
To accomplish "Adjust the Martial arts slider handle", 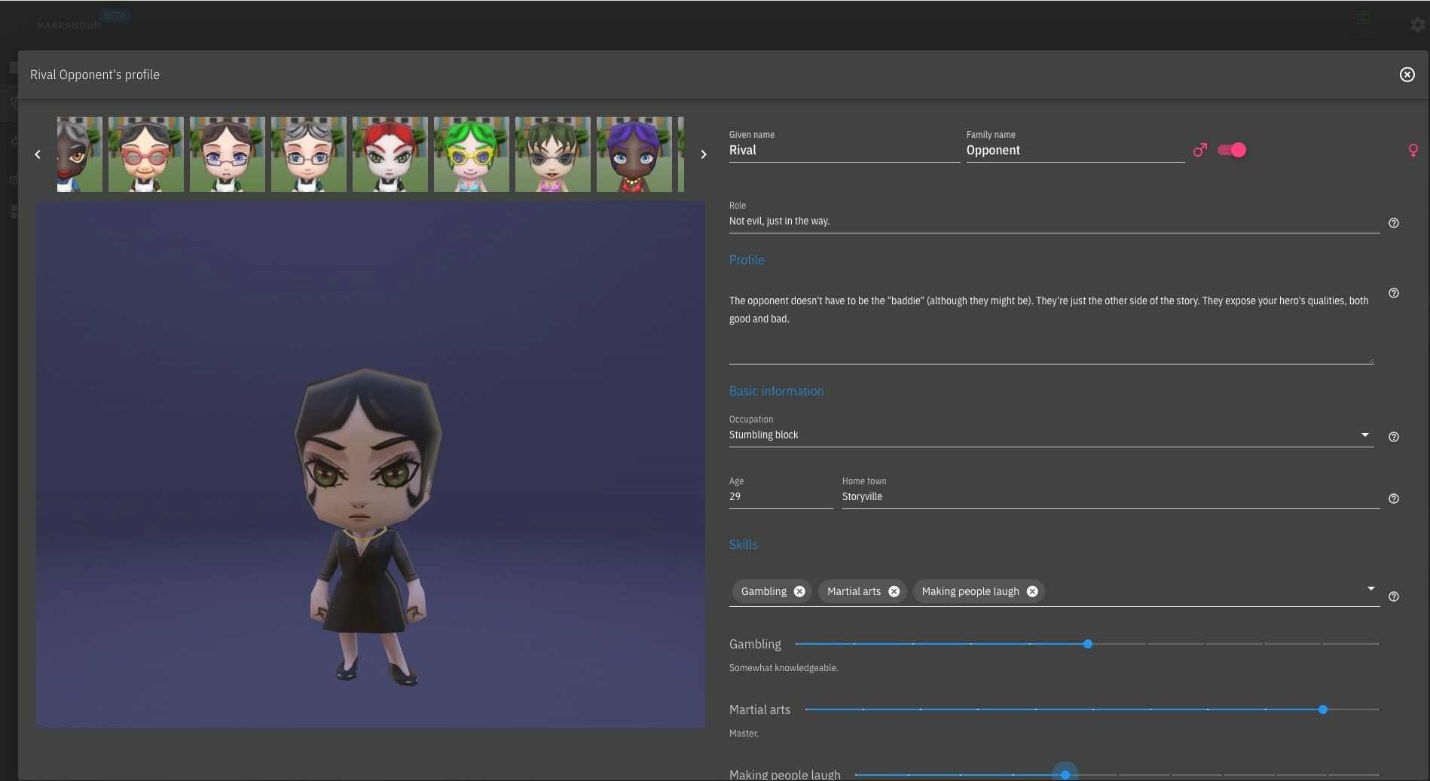I will click(x=1322, y=709).
